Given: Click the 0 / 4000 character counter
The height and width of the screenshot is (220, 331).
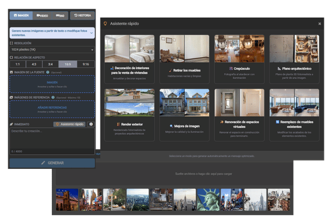Looking at the screenshot, I should point(17,151).
